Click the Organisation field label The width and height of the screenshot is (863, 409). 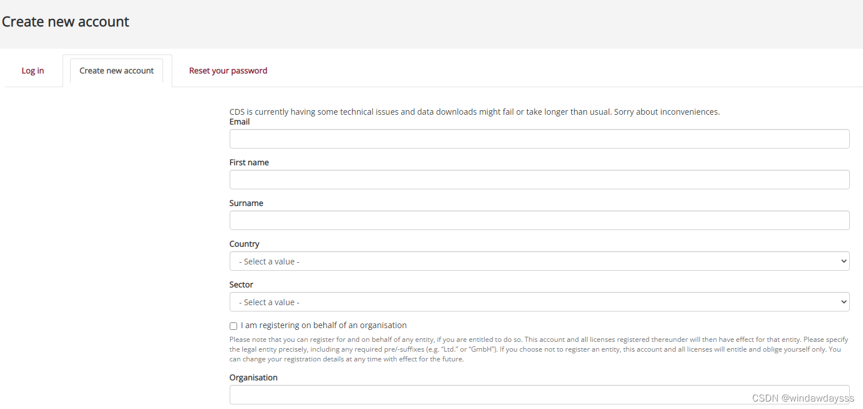(x=253, y=377)
